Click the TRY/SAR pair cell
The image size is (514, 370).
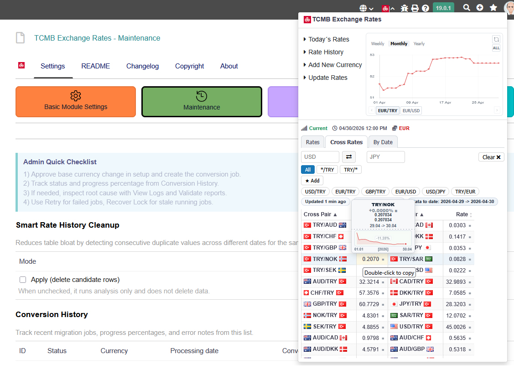pyautogui.click(x=415, y=259)
